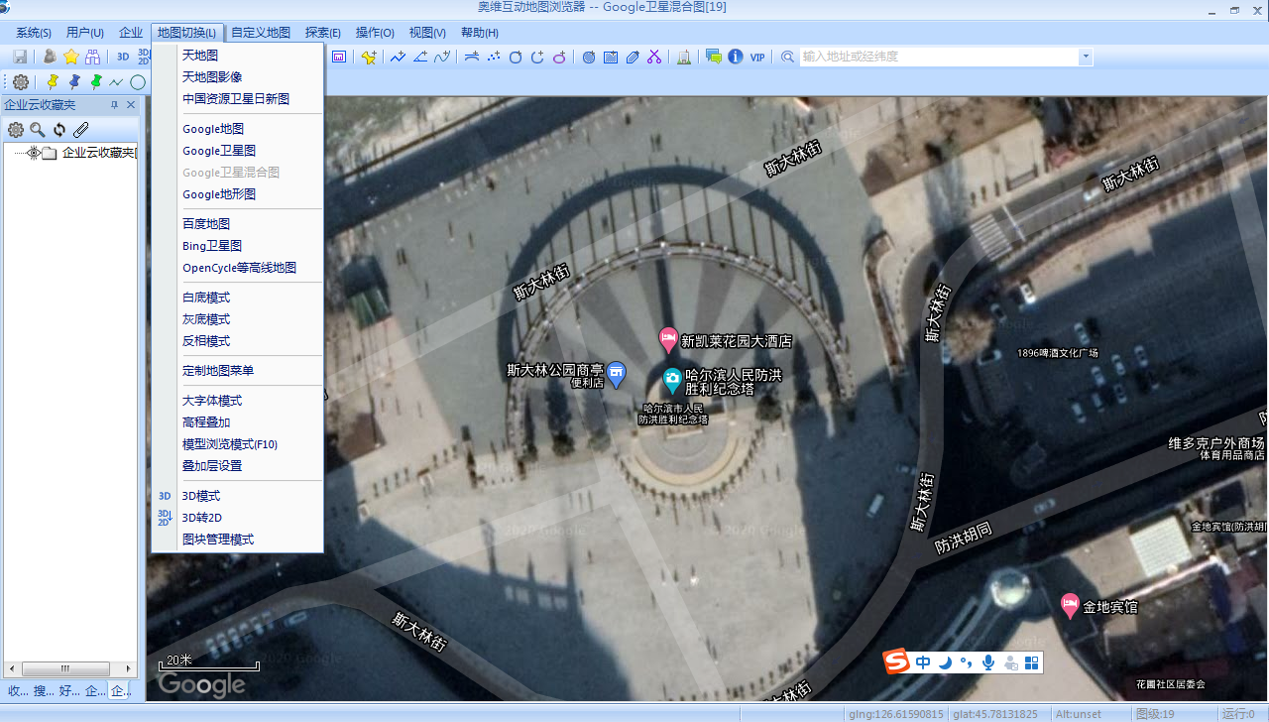This screenshot has height=722, width=1269.
Task: Toggle visibility eye of 企业云收藏夹 folder
Action: (x=33, y=153)
